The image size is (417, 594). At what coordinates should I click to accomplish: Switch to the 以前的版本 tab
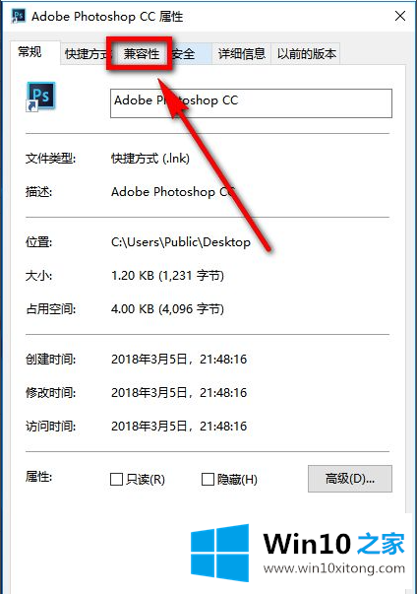coord(307,54)
